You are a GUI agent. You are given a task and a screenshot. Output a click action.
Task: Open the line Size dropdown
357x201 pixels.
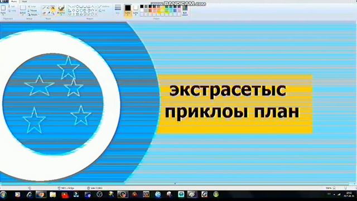[118, 9]
